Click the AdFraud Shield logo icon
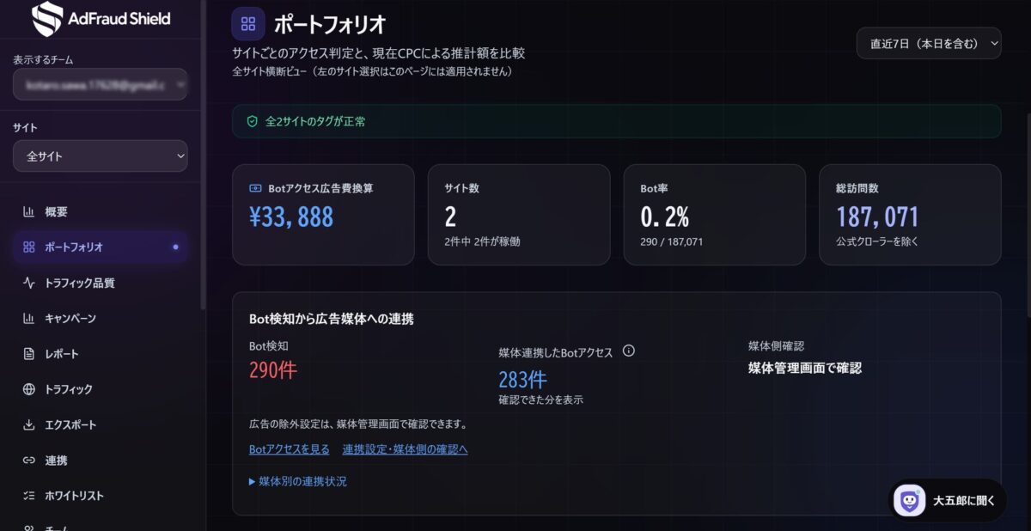1031x531 pixels. (47, 19)
